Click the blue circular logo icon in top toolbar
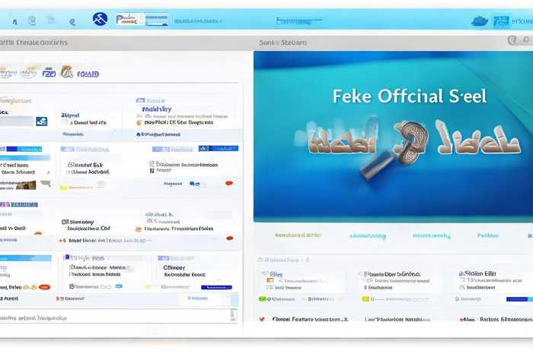The width and height of the screenshot is (533, 357). click(100, 19)
